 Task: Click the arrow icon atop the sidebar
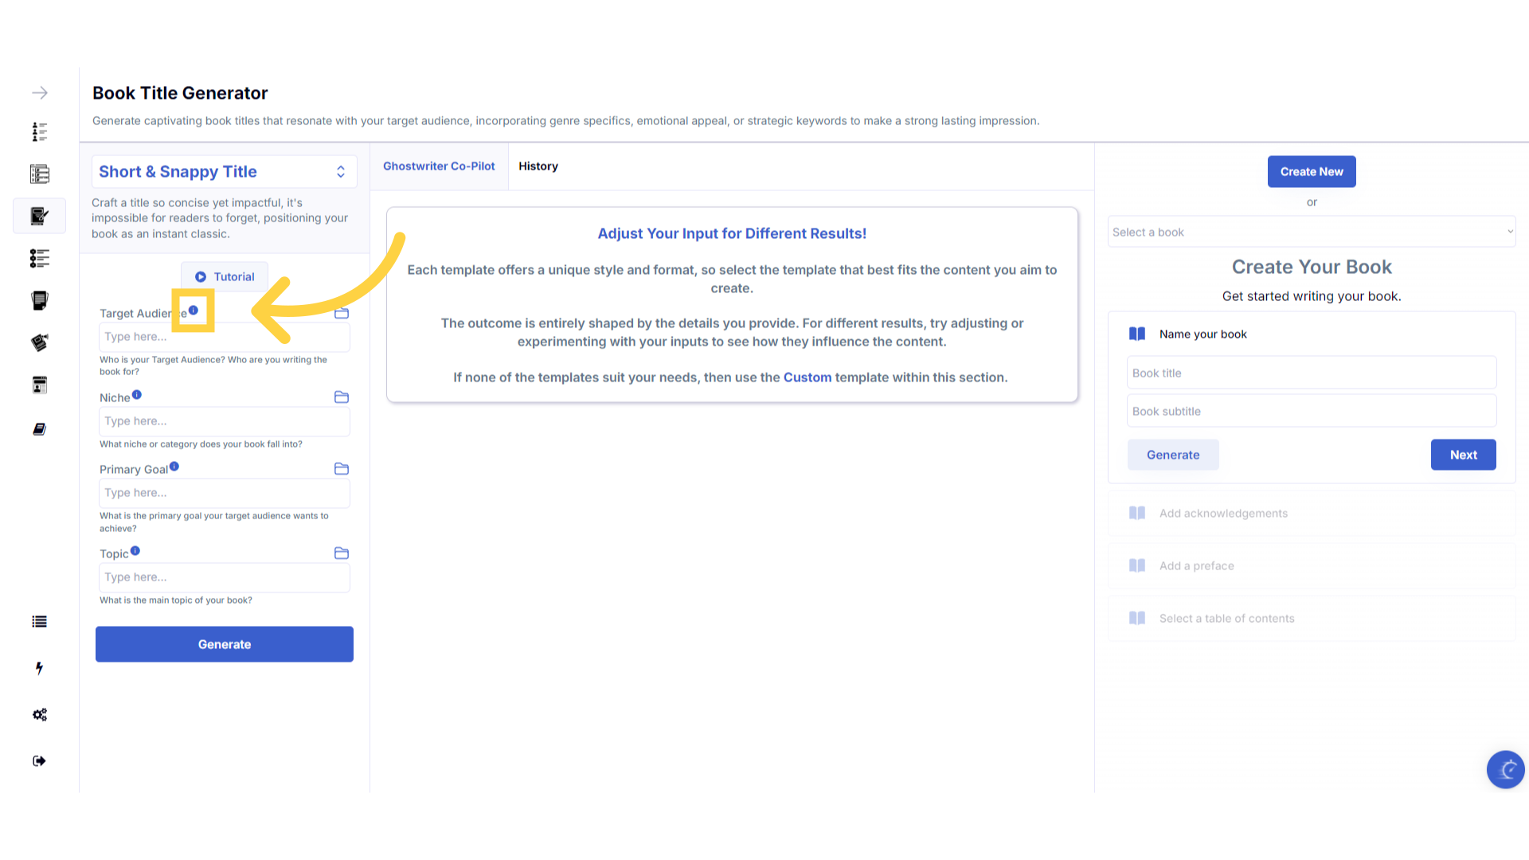[40, 93]
